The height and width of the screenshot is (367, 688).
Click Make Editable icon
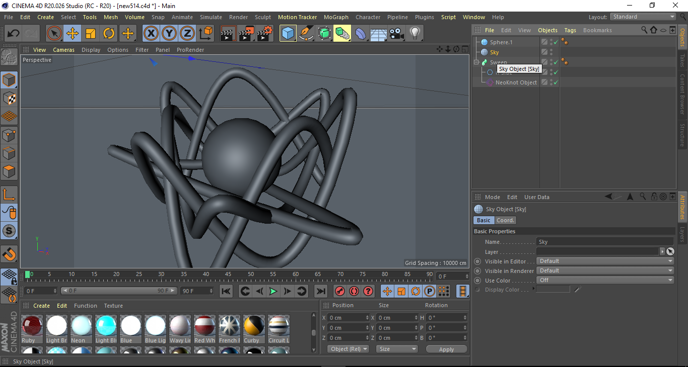tap(9, 57)
